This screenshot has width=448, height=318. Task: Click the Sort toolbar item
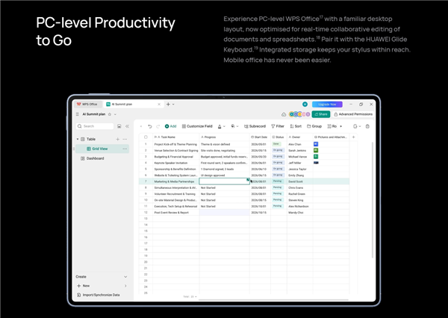click(296, 126)
